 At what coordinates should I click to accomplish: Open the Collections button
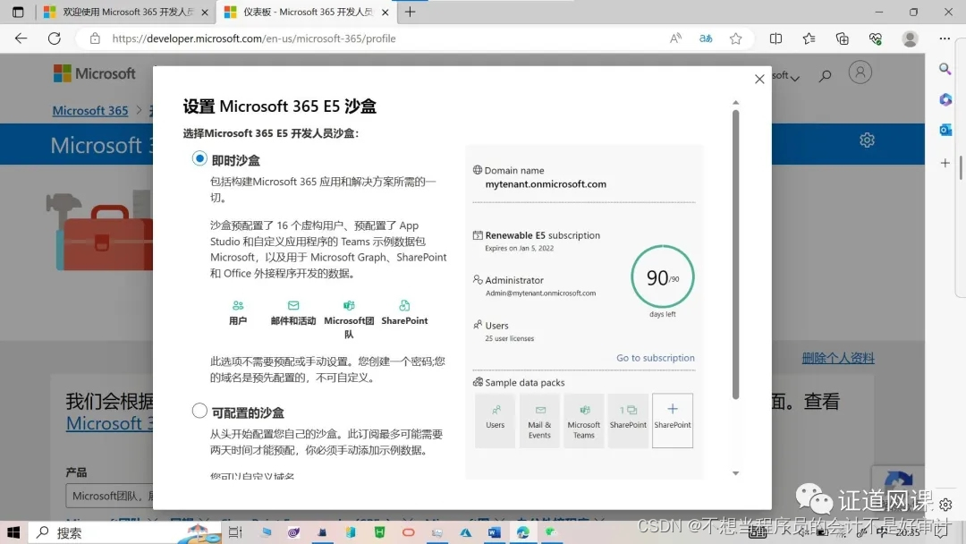coord(843,38)
